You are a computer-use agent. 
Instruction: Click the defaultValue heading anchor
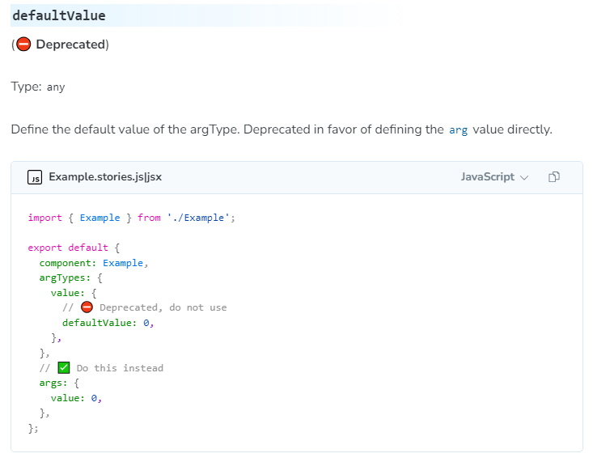[59, 15]
